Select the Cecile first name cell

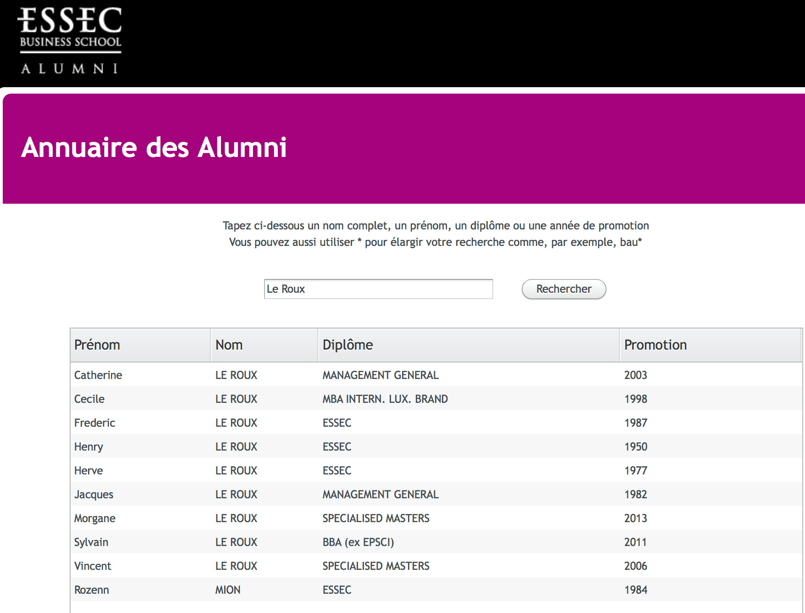pos(89,399)
